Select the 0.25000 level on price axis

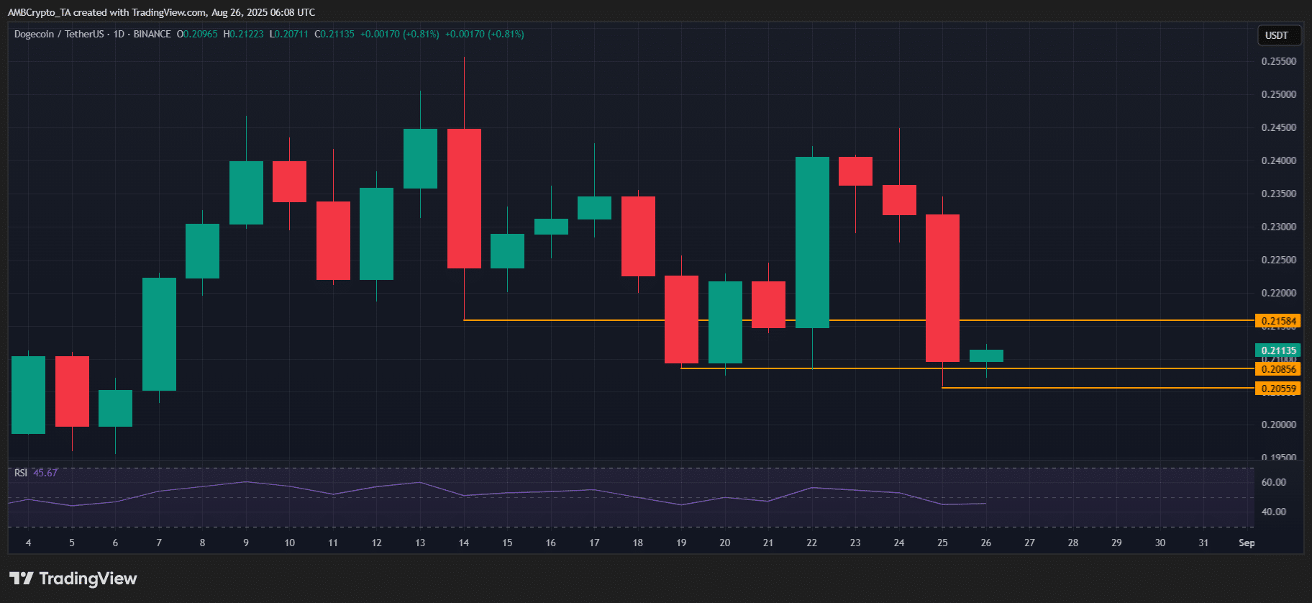(1278, 94)
